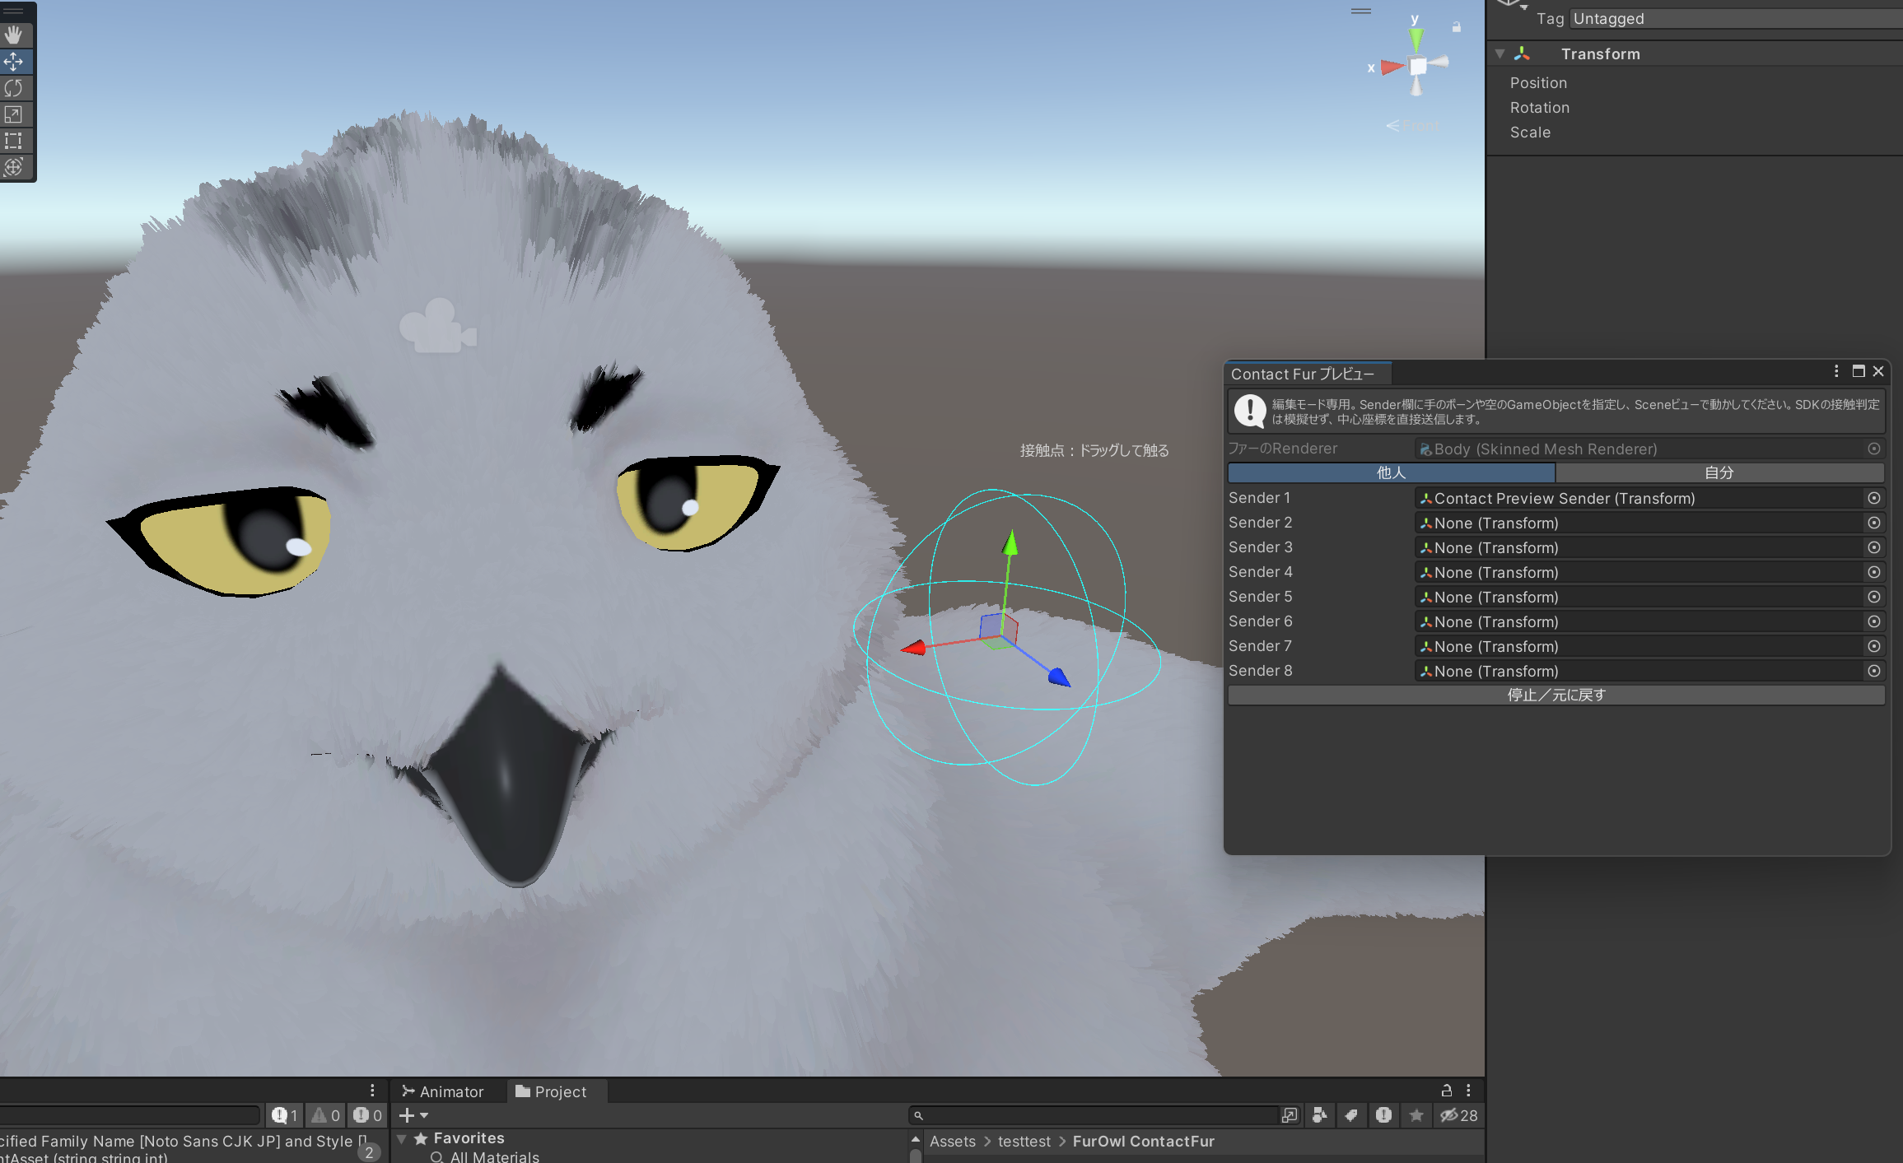Open object picker for Sender 2

[x=1873, y=523]
